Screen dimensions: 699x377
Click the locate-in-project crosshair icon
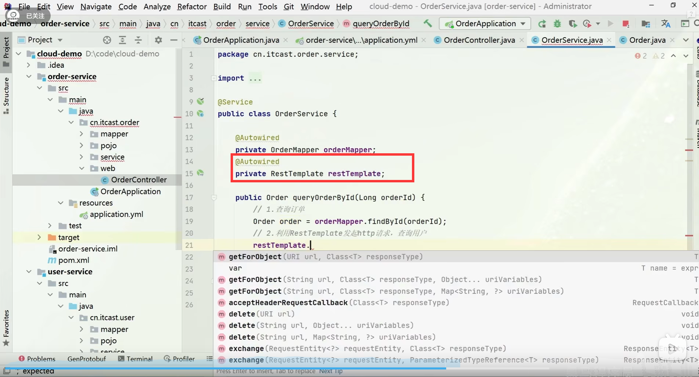pos(107,40)
